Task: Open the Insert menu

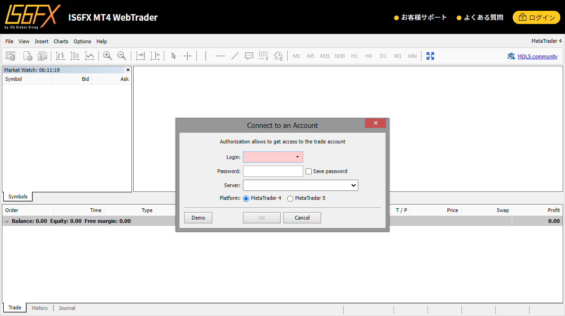Action: [x=41, y=41]
